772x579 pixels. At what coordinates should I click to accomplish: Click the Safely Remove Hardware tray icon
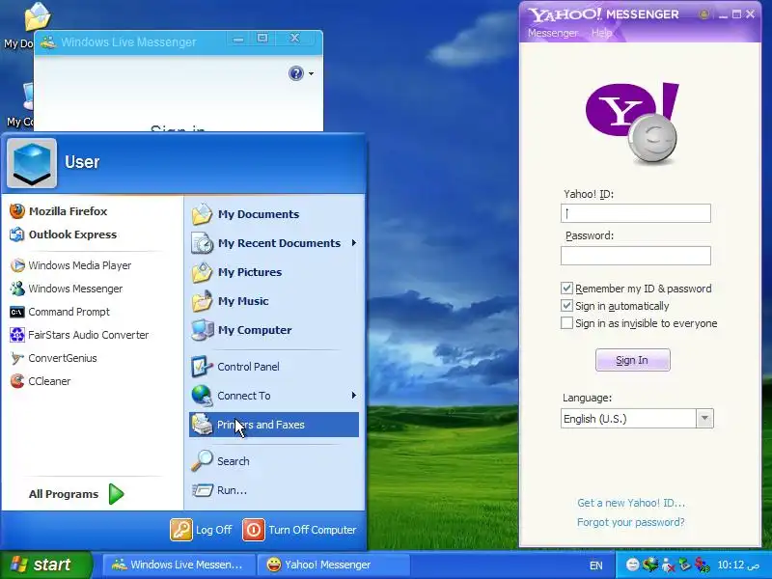685,565
